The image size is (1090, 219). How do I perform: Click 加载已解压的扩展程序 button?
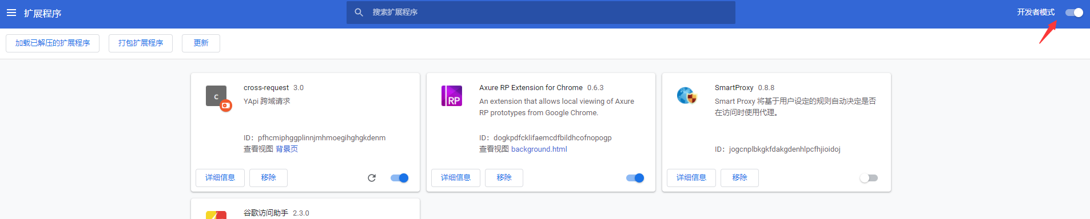tap(53, 43)
